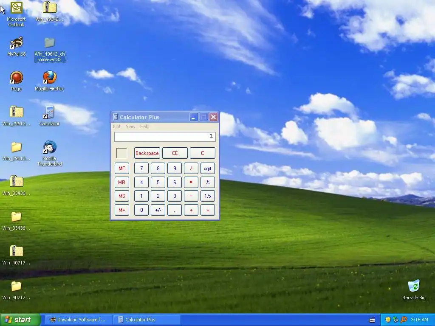Select the Win_29613 folder icon
435x326 pixels.
(x=16, y=151)
